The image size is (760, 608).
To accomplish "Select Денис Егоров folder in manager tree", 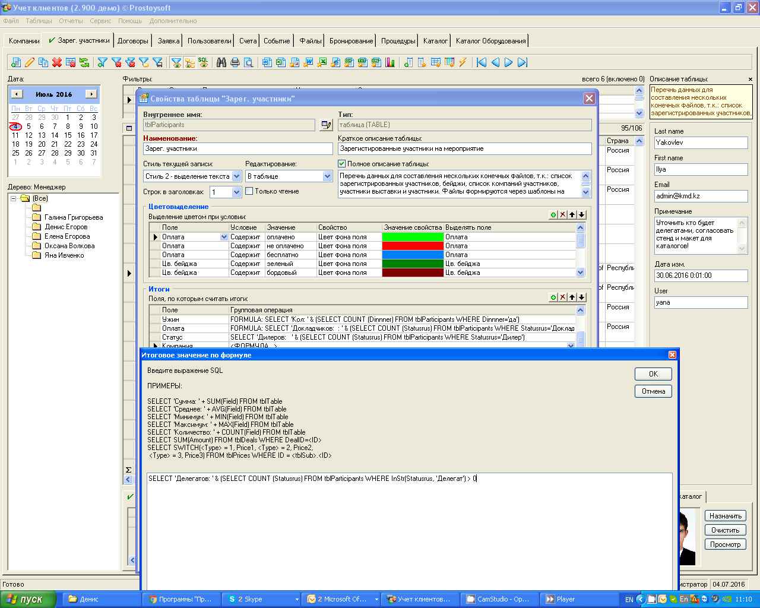I will coord(65,227).
